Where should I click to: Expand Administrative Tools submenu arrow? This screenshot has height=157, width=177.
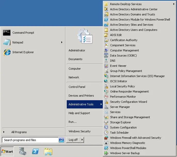click(x=101, y=104)
